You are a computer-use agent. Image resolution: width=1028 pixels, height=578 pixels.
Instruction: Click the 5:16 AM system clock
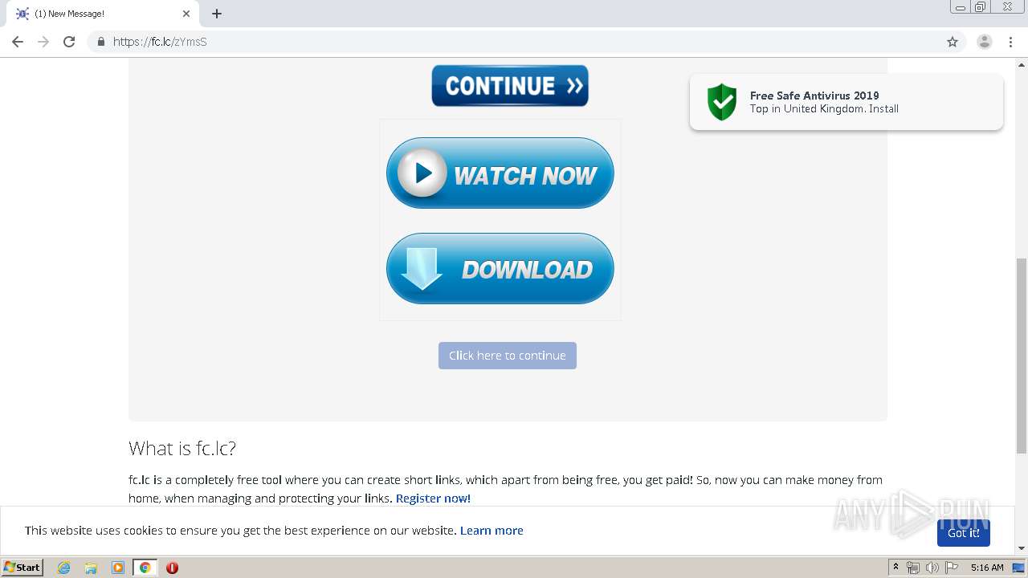[x=987, y=568]
